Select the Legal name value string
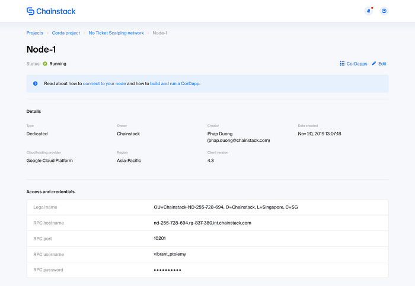The height and width of the screenshot is (286, 415). [x=226, y=207]
